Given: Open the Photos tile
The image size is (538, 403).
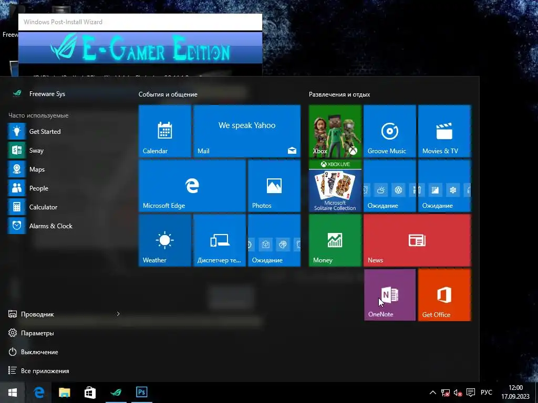Looking at the screenshot, I should point(274,186).
